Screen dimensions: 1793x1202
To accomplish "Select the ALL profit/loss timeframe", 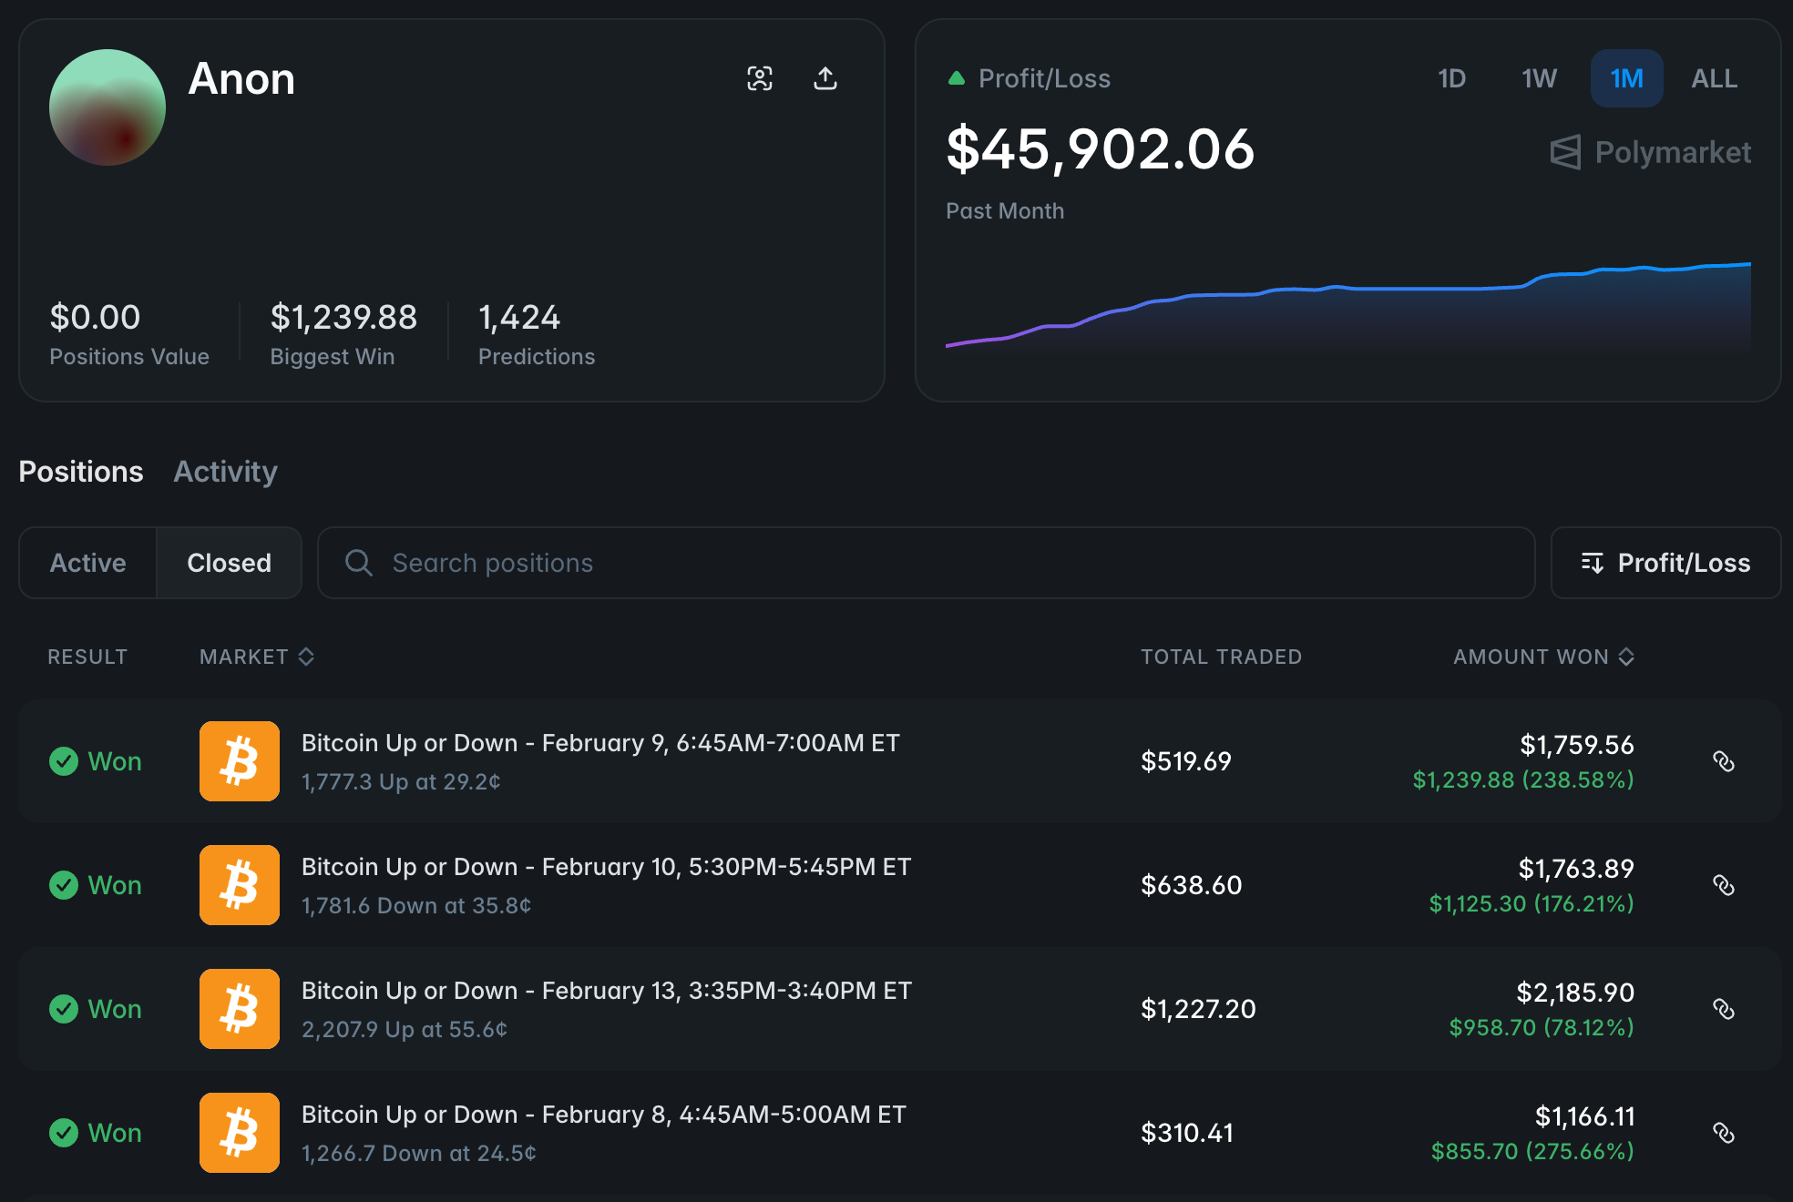I will [1714, 78].
